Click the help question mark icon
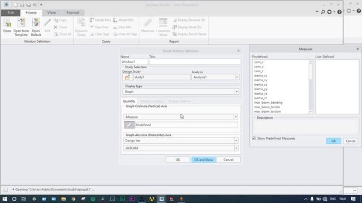This screenshot has height=203, width=362. [339, 12]
